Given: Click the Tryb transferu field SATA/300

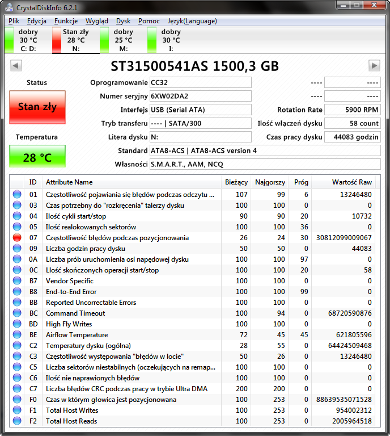Looking at the screenshot, I should [x=201, y=123].
